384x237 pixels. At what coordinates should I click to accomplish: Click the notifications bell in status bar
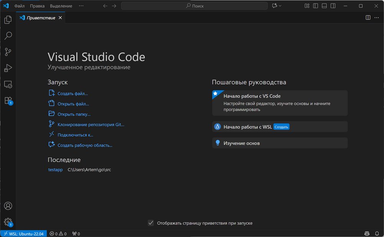(376, 234)
